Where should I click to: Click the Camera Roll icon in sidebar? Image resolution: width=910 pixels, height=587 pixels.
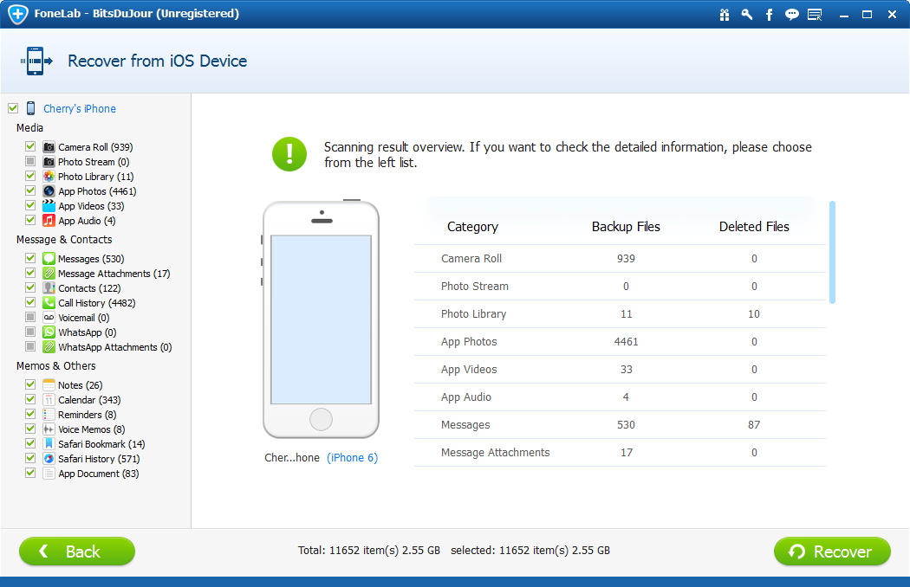[x=49, y=147]
